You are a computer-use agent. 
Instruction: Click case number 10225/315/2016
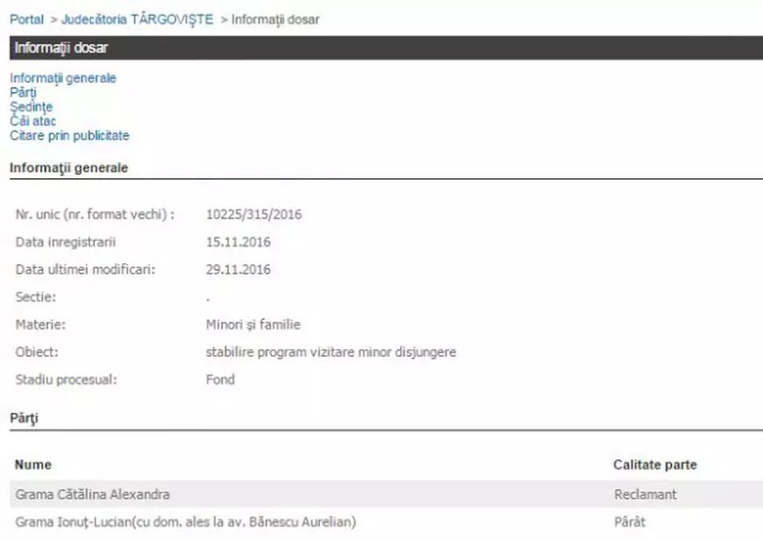coord(254,214)
